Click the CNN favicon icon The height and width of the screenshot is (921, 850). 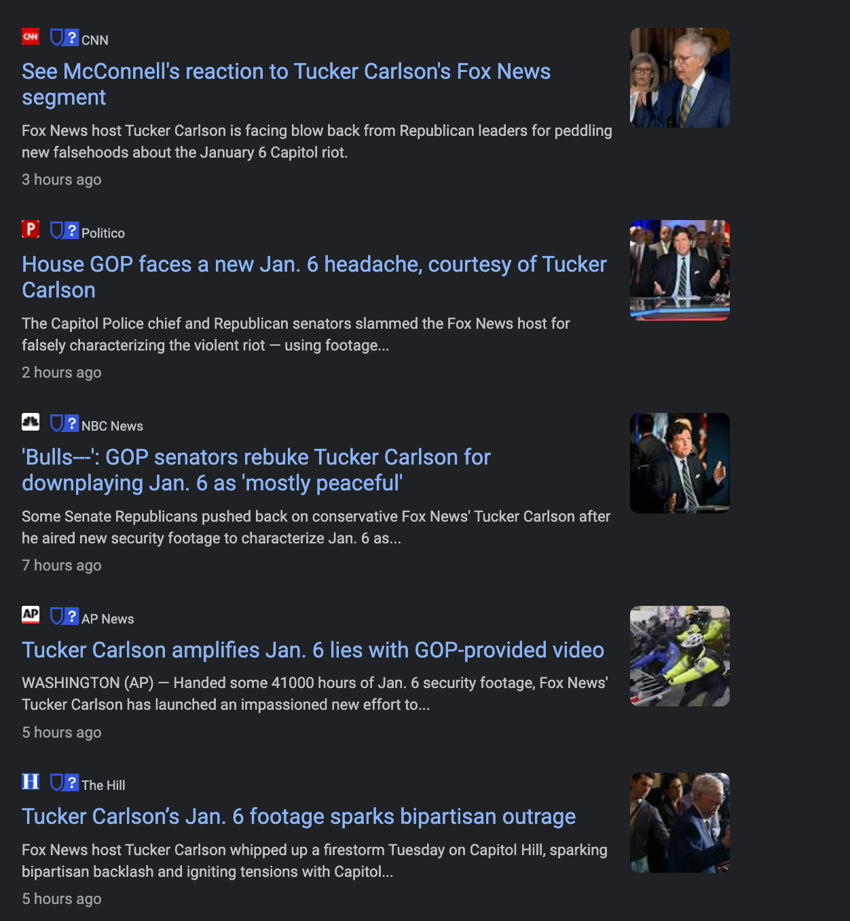(31, 37)
